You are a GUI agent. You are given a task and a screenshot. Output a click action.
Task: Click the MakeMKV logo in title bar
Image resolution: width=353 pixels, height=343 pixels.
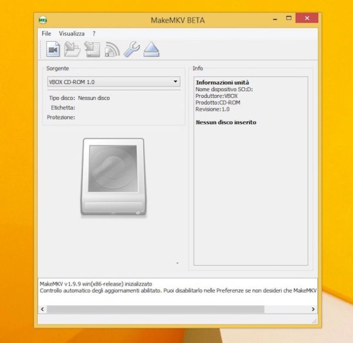click(42, 20)
